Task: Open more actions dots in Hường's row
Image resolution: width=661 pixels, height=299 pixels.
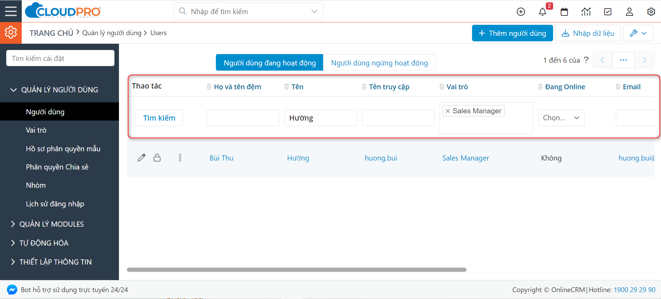Action: click(x=180, y=158)
